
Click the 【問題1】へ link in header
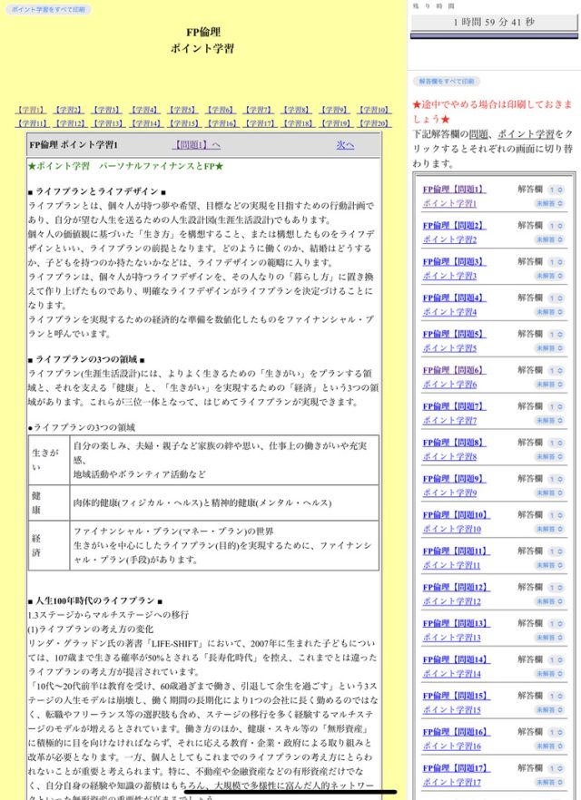197,145
